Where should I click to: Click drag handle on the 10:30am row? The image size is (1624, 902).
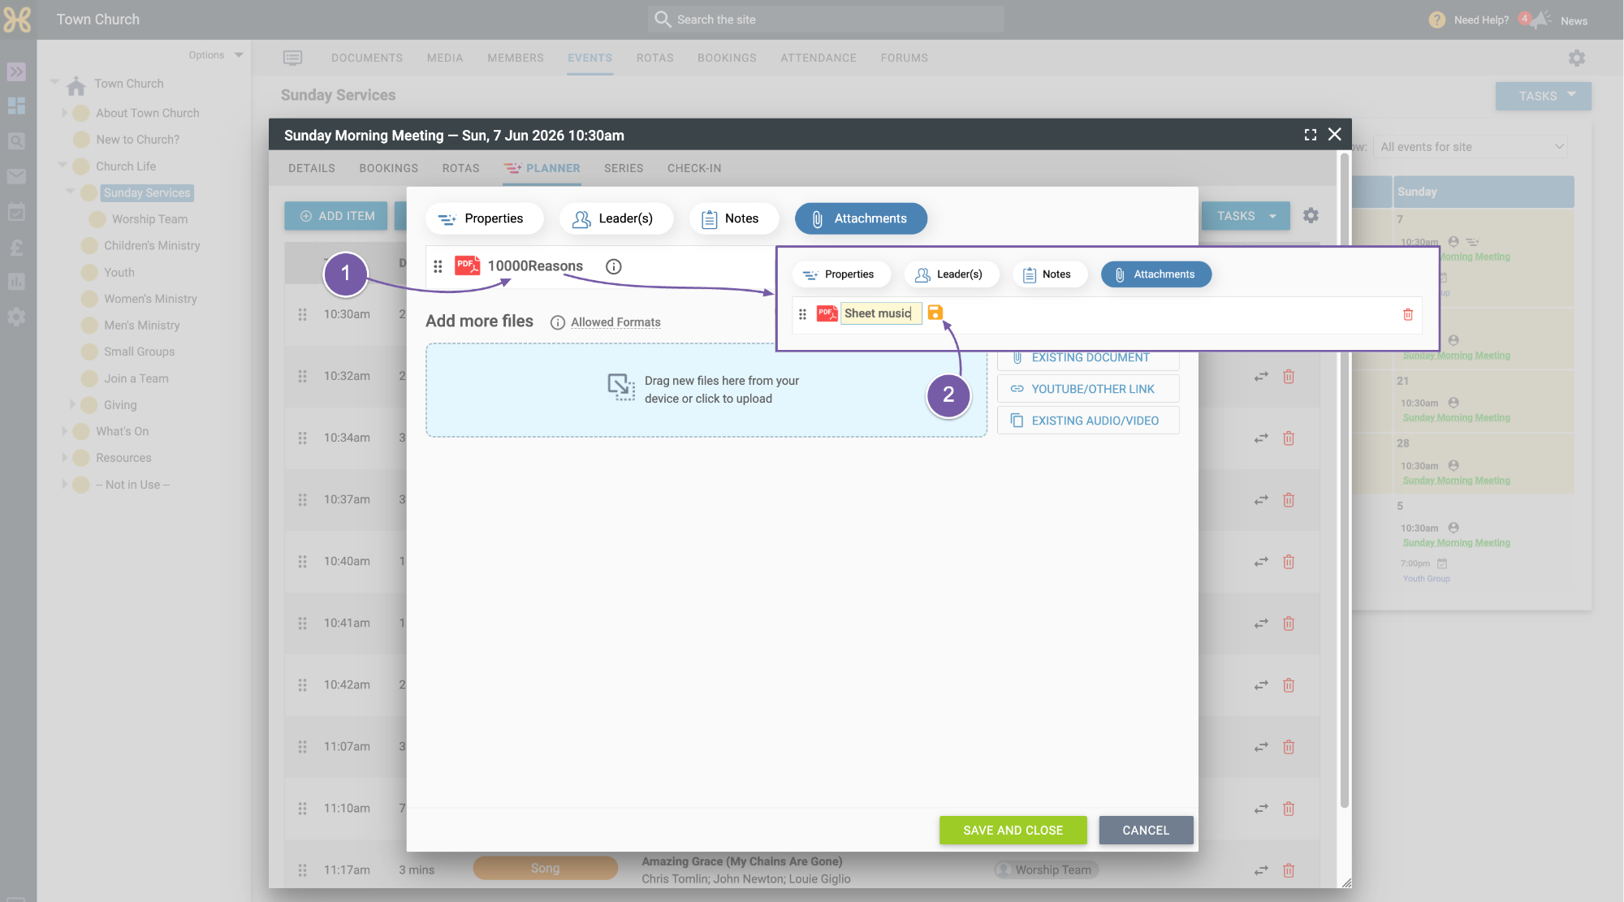(x=302, y=314)
